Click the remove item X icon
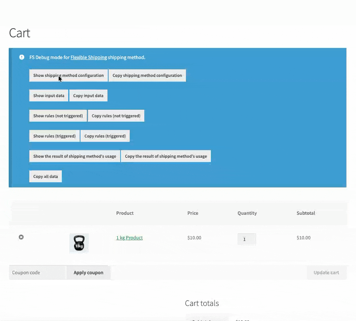Image resolution: width=356 pixels, height=321 pixels. (x=21, y=237)
